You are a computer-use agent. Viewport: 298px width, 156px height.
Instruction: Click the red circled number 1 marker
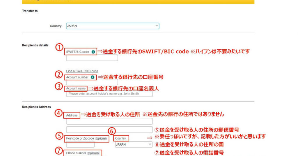click(x=59, y=47)
